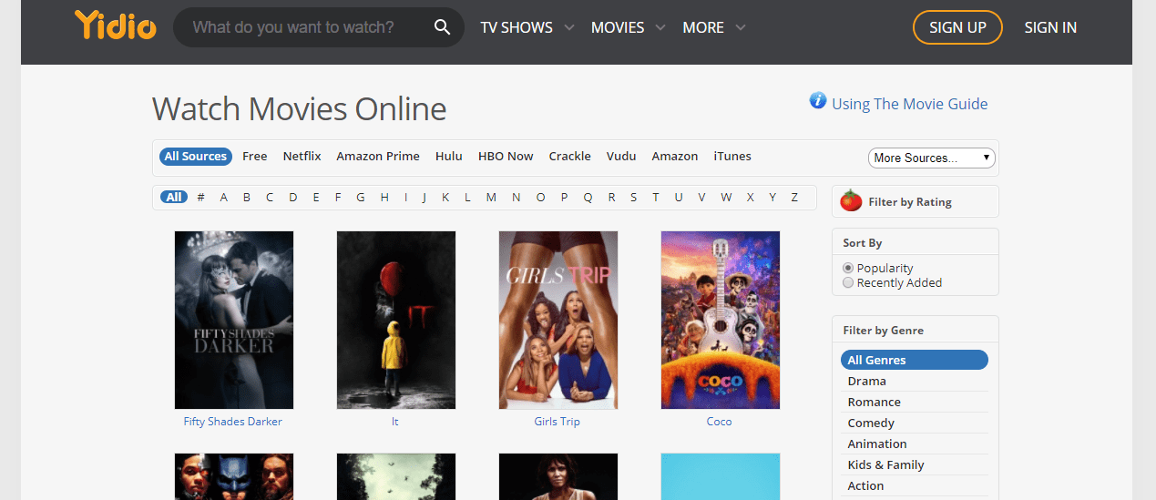This screenshot has height=500, width=1156.
Task: Open the TV SHOWS dropdown menu
Action: (527, 27)
